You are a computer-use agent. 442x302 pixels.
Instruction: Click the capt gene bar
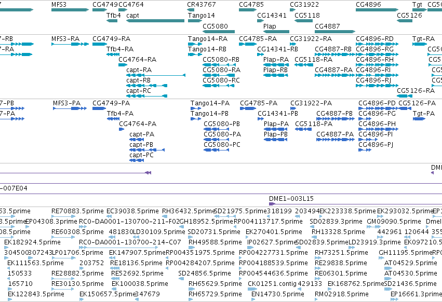pyautogui.click(x=155, y=21)
